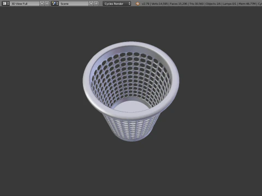Add a new screen layout
Screen dimensions: 262x196
[42, 3]
